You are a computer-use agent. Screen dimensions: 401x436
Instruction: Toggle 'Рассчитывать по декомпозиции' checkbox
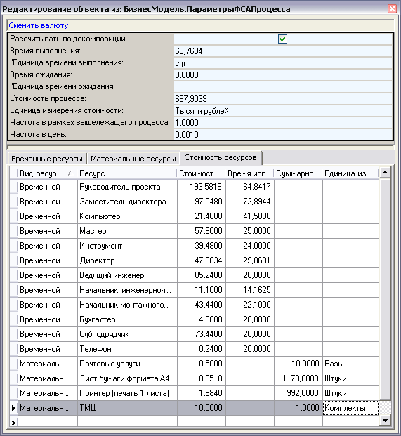click(x=282, y=39)
